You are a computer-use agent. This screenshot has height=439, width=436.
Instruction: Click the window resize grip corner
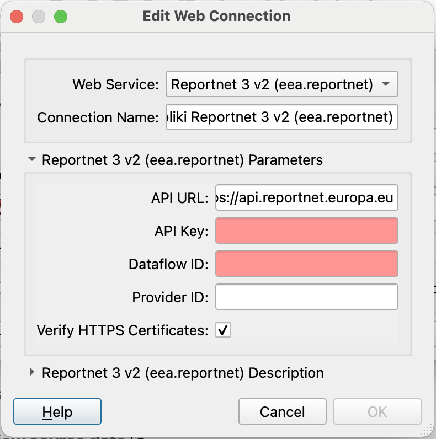(428, 429)
